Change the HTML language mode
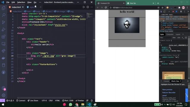The image size is (190, 107). [57, 100]
